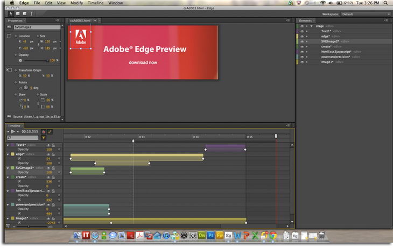393x248 pixels.
Task: Click the element name field SVGImage2
Action: click(x=37, y=27)
